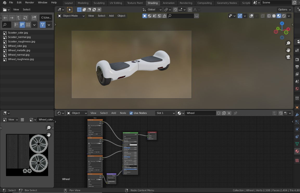This screenshot has width=300, height=193.
Task: Open the File menu
Action: pos(11,3)
